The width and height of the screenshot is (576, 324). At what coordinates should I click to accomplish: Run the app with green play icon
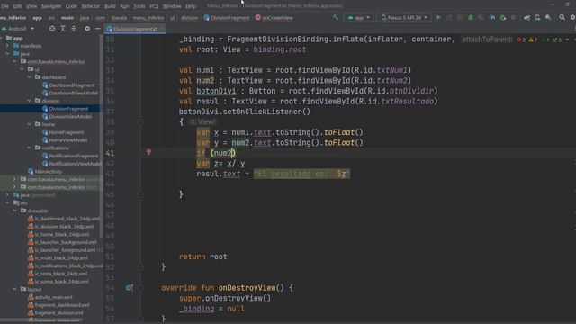(438, 17)
